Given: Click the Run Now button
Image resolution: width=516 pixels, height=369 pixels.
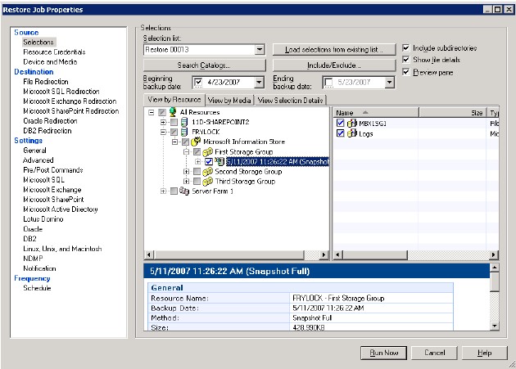Looking at the screenshot, I should tap(383, 353).
